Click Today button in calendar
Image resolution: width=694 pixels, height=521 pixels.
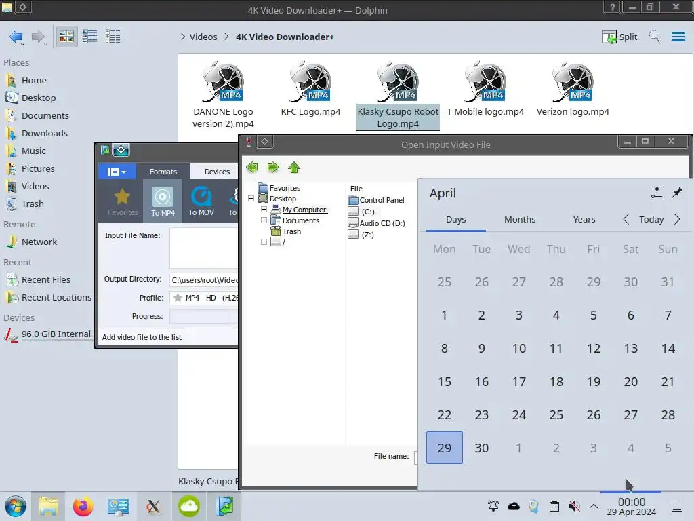pos(651,219)
